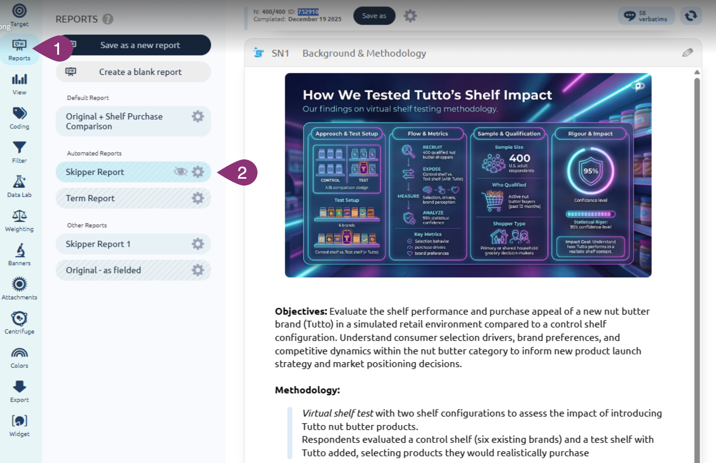Screen dimensions: 716x463
Task: Click the Virtual shelf test methodology text
Action: [x=482, y=433]
